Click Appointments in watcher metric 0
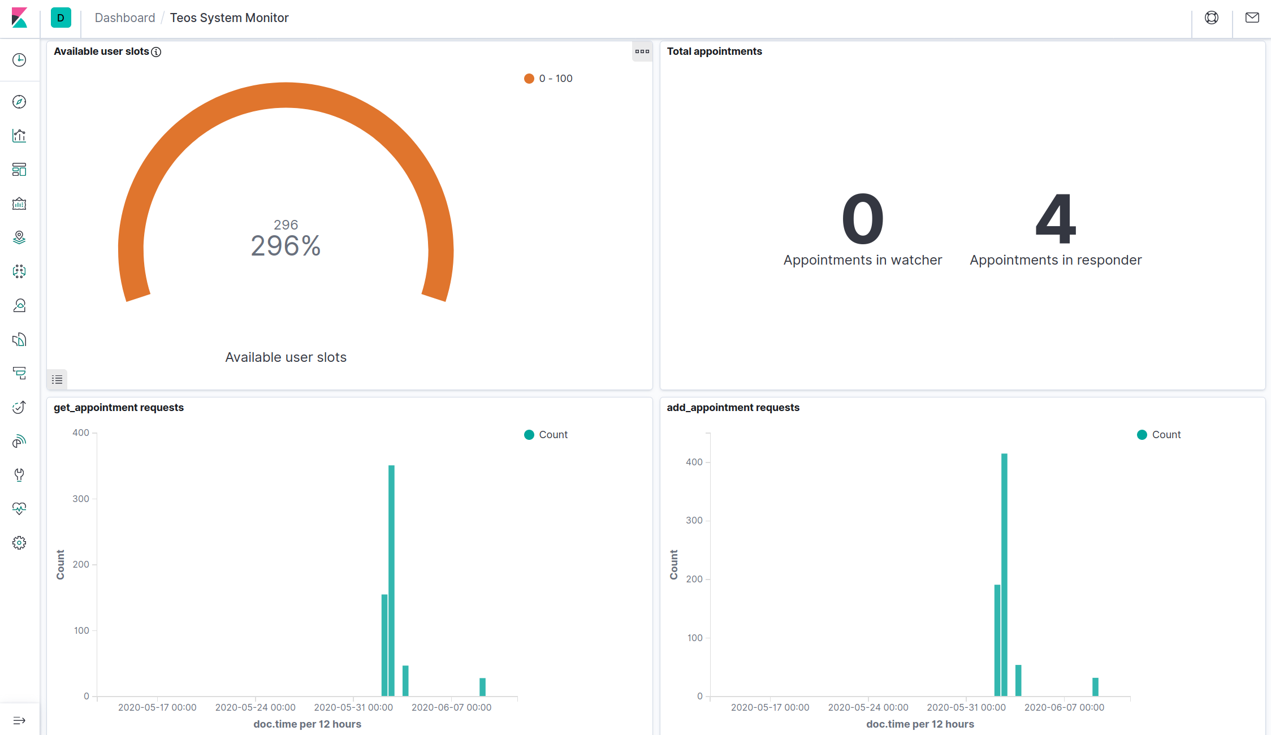Viewport: 1271px width, 735px height. [x=863, y=218]
